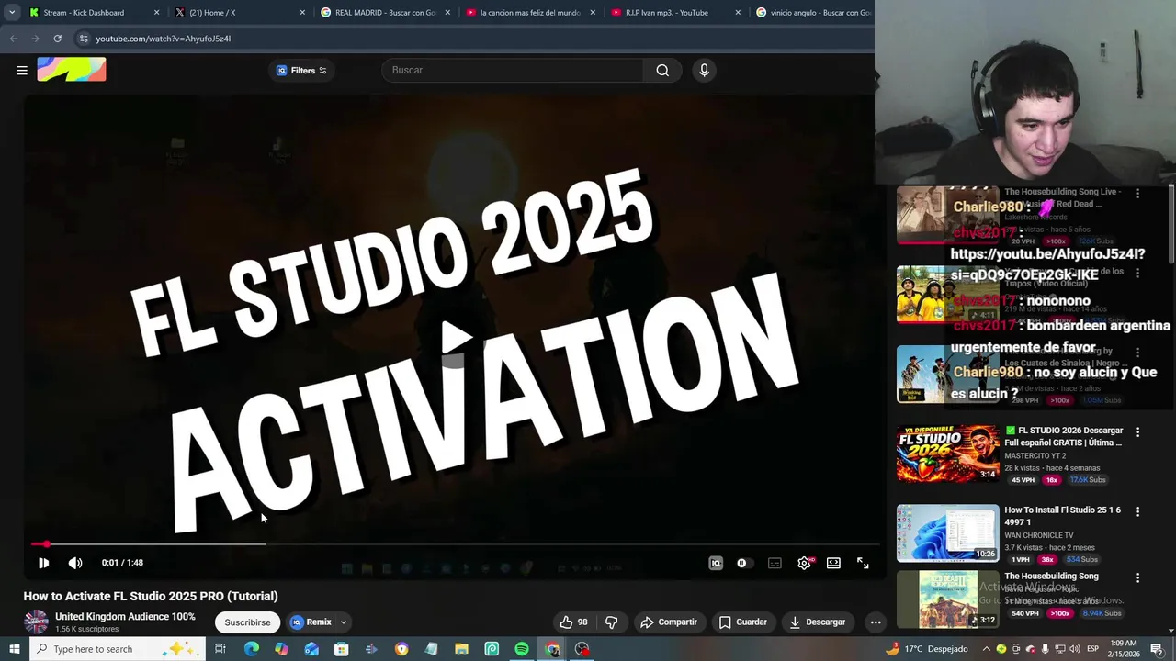The image size is (1176, 661).
Task: Click the Suscribirse button
Action: click(x=247, y=622)
